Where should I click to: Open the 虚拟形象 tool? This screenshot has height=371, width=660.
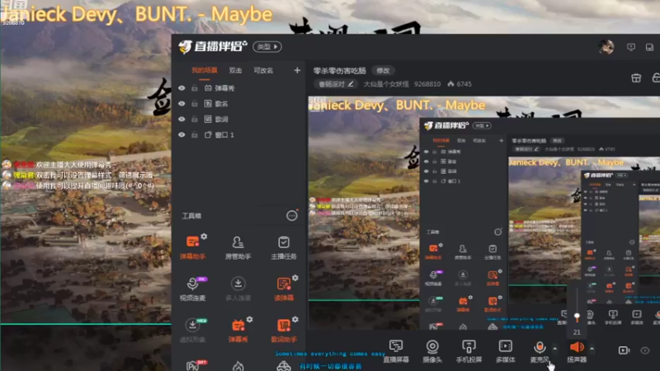point(193,331)
